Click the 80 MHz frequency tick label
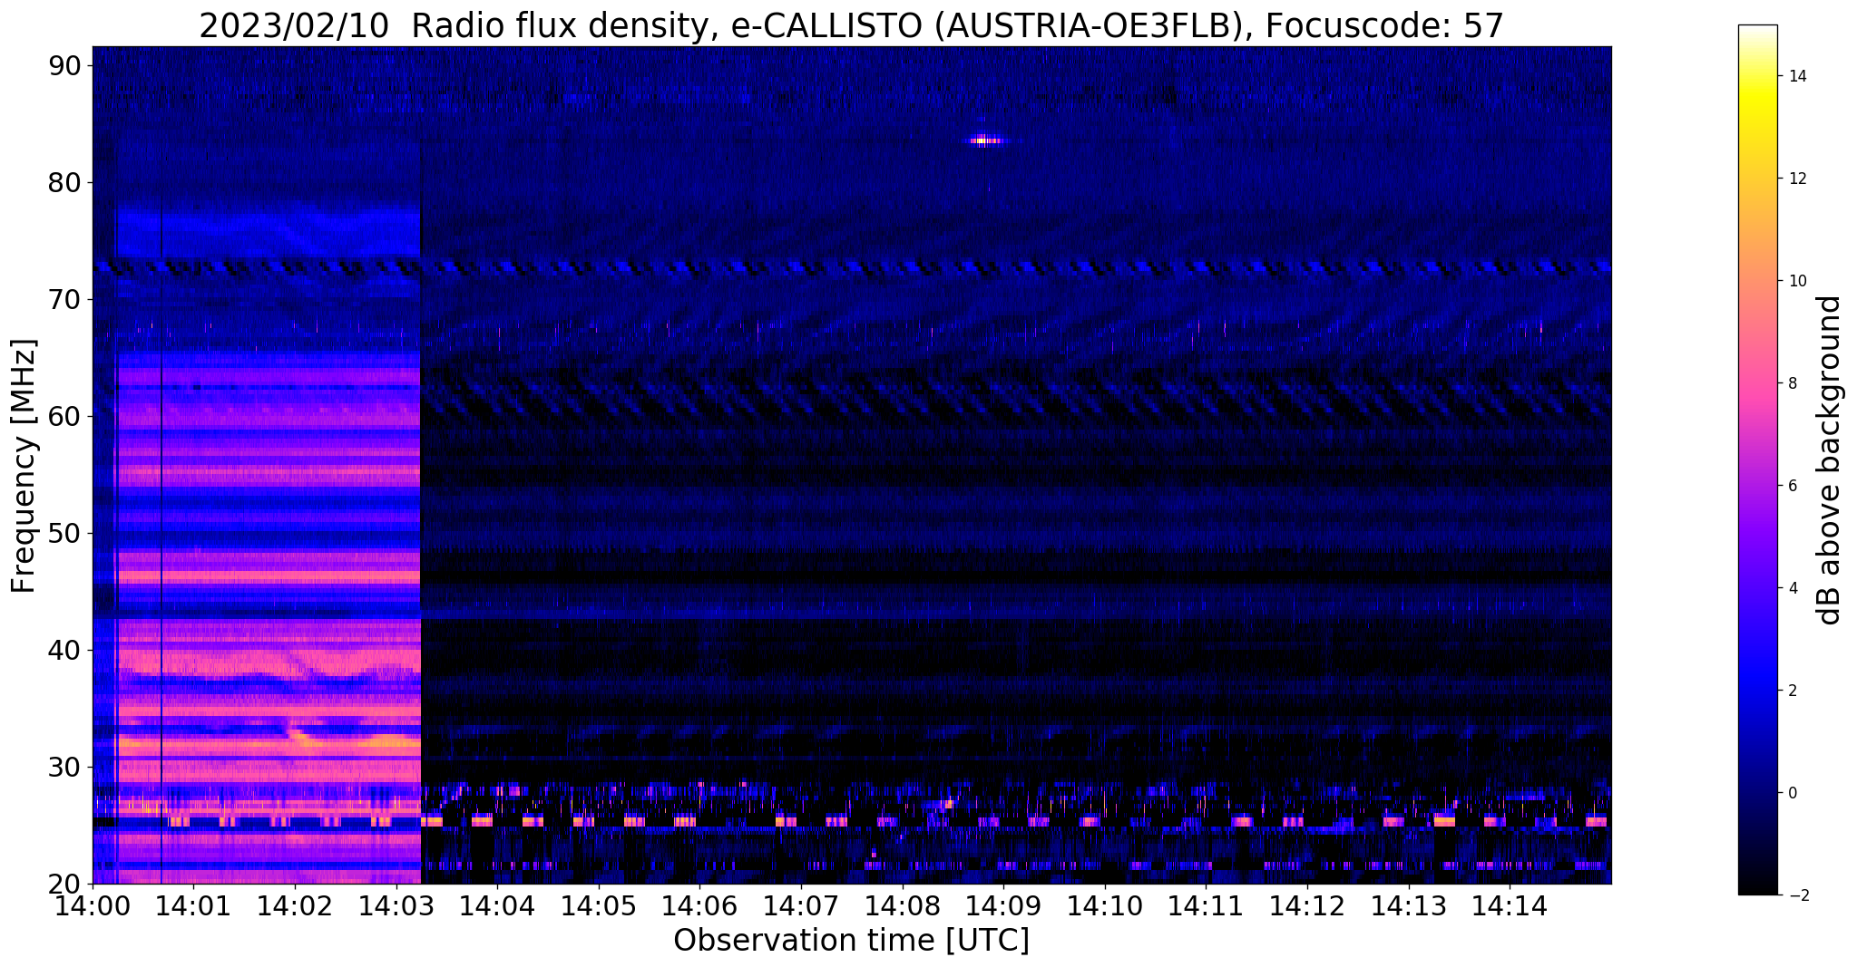The image size is (1857, 967). 64,182
